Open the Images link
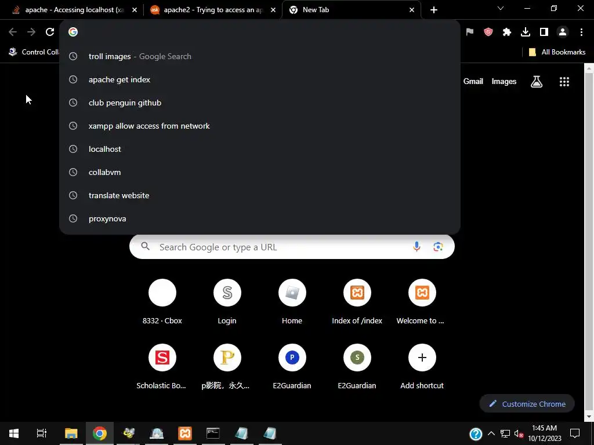Viewport: 594px width, 445px height. (504, 81)
